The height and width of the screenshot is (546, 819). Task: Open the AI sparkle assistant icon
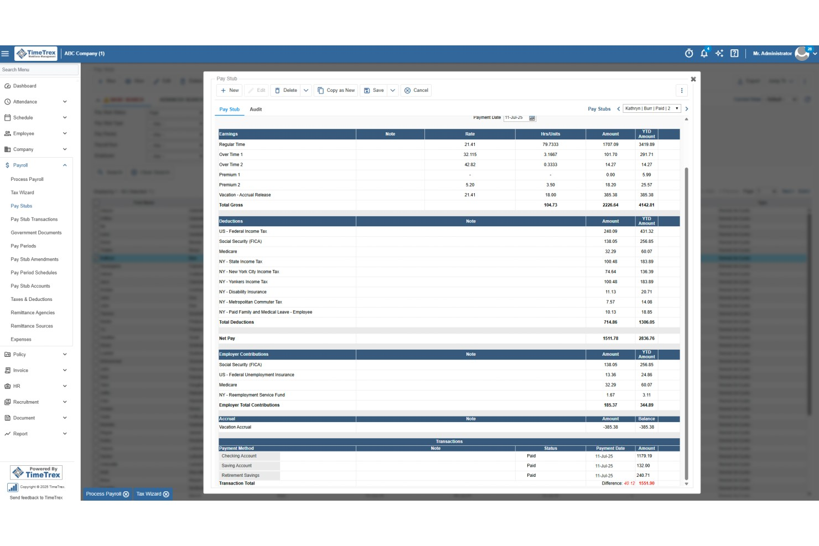pyautogui.click(x=719, y=53)
